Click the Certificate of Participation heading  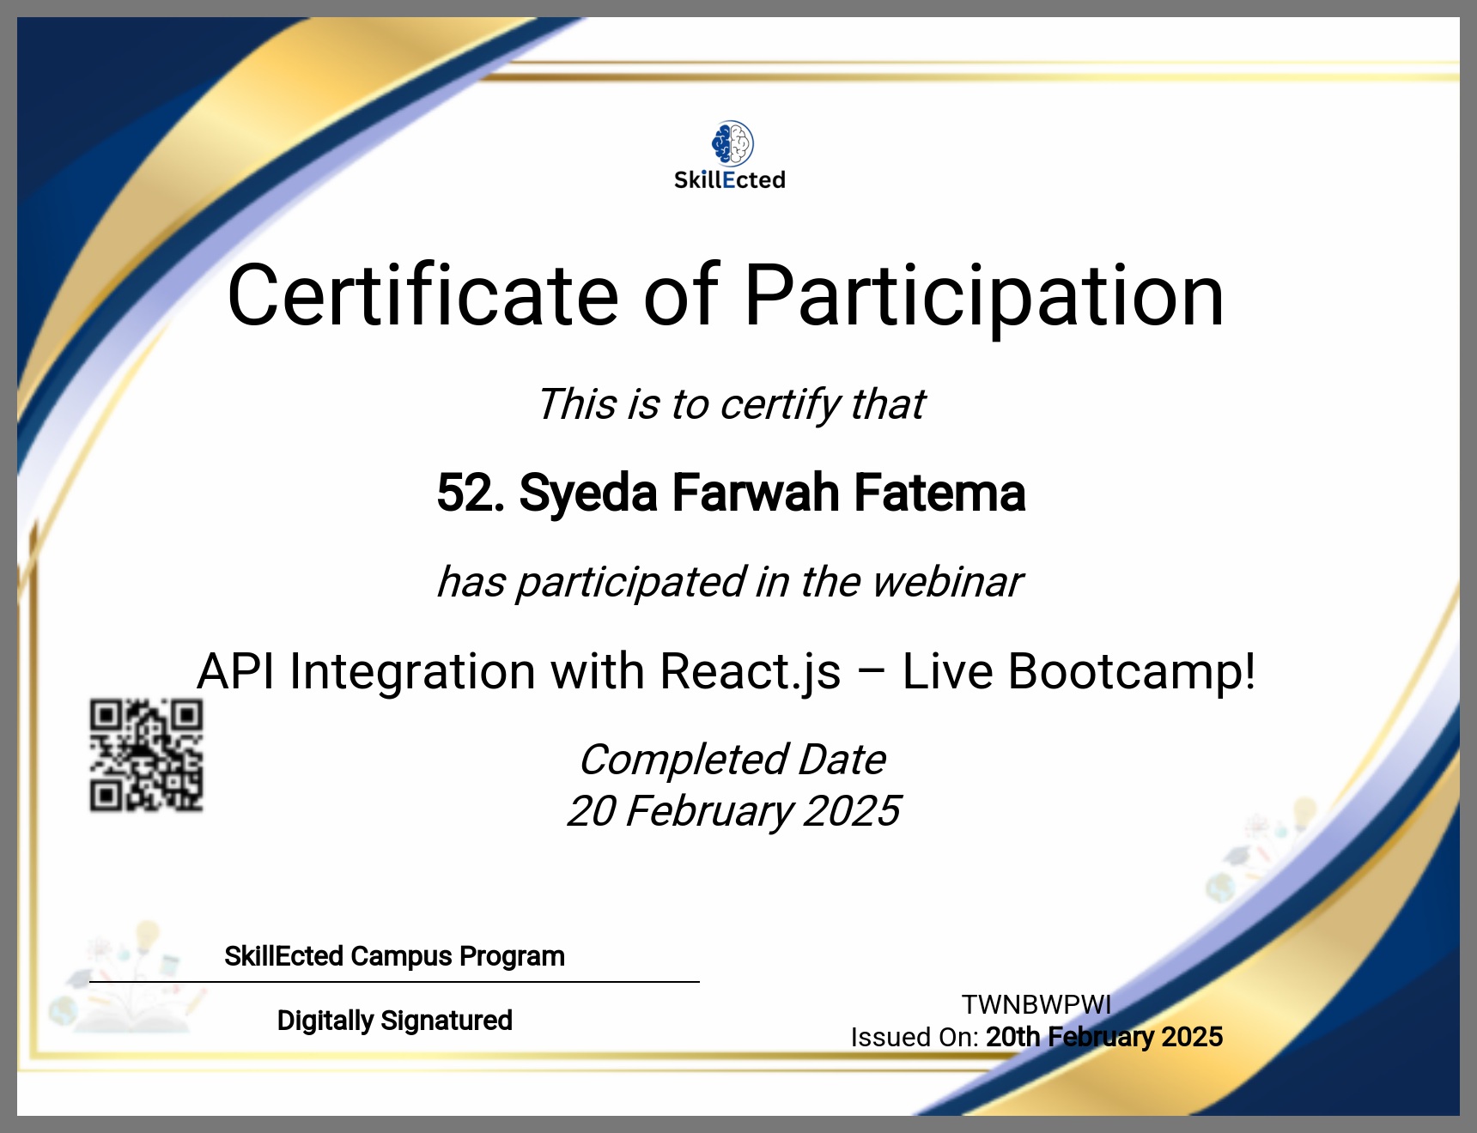(x=726, y=296)
